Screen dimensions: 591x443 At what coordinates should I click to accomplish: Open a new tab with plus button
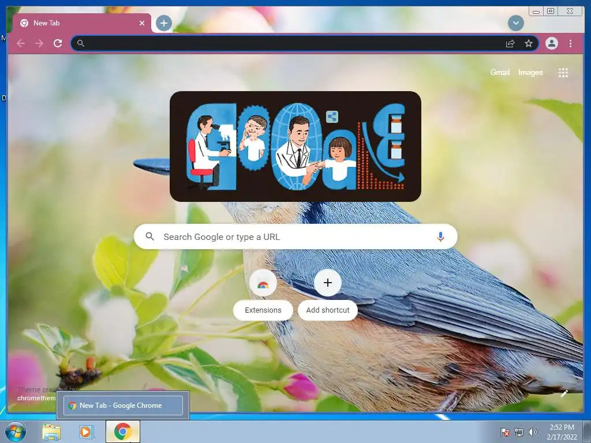pyautogui.click(x=163, y=23)
